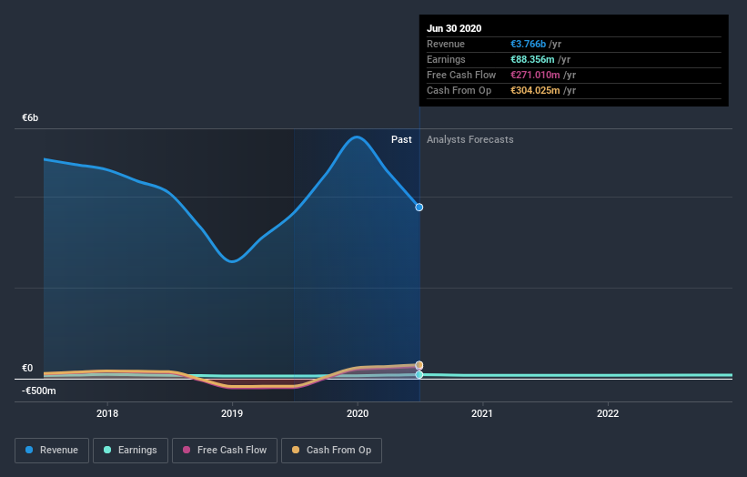Click the orange Cash From Op legend dot

coord(296,450)
